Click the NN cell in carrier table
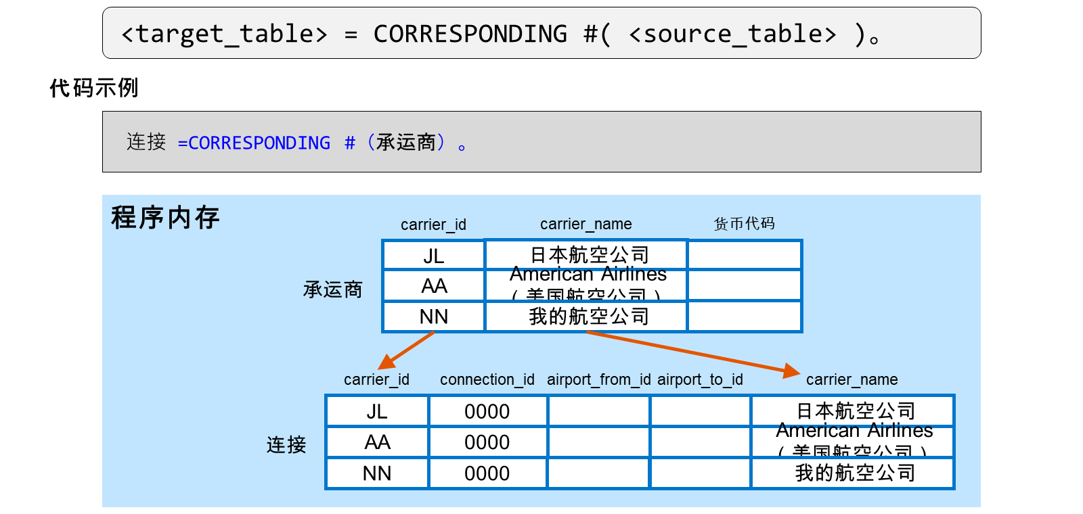This screenshot has height=514, width=1083. click(x=434, y=317)
